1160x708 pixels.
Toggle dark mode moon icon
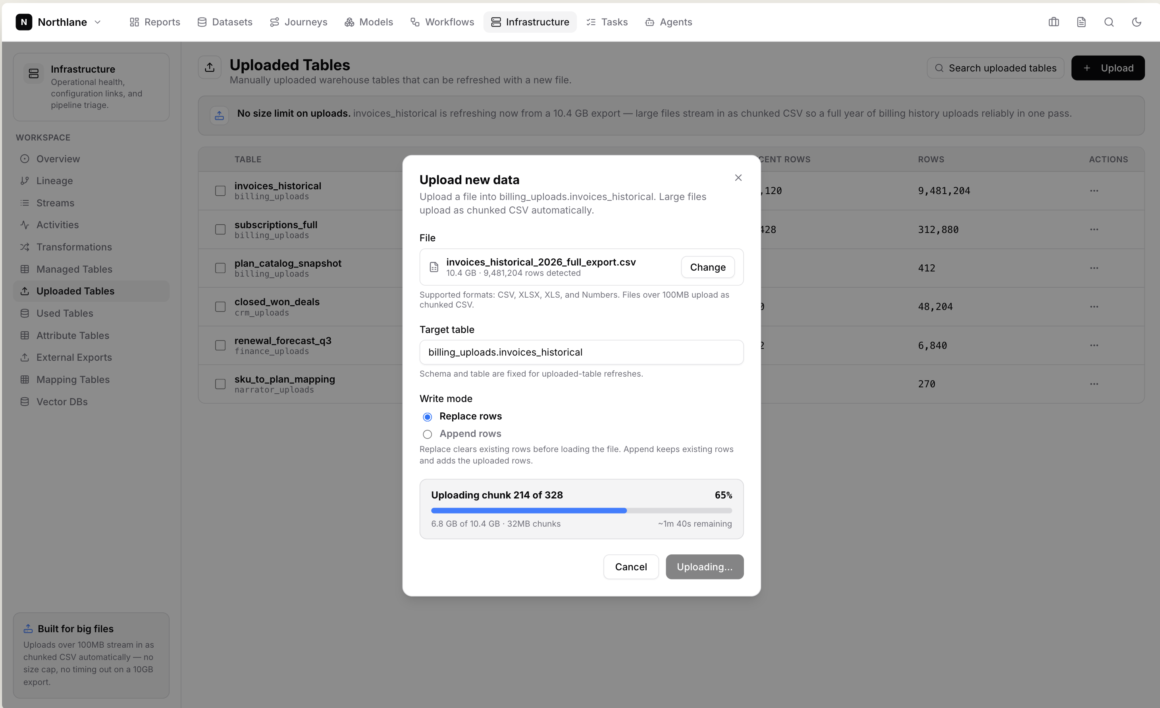pos(1137,22)
